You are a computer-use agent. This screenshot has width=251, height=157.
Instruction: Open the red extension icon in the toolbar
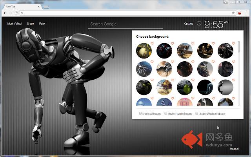pos(240,13)
